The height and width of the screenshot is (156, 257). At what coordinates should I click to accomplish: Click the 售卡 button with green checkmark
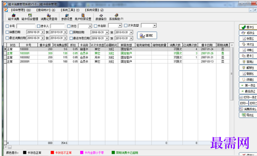(248, 27)
